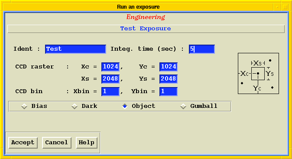Edit the Xc raster center field
Screen dimensions: 292x159
click(110, 67)
